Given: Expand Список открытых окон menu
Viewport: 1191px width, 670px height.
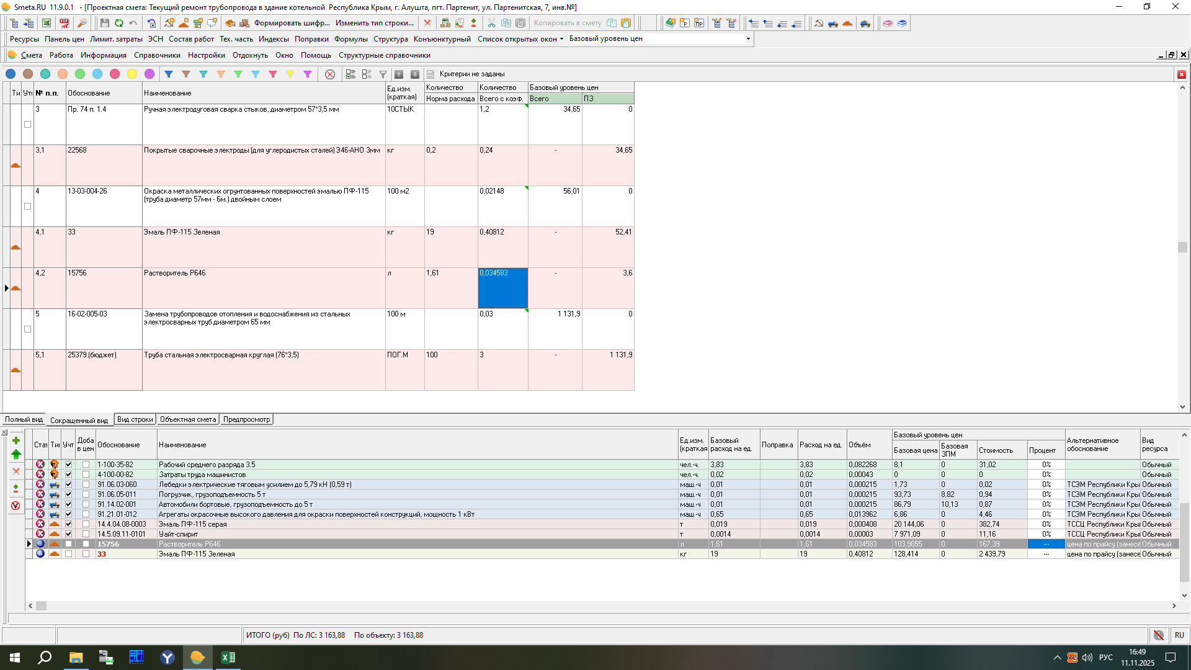Looking at the screenshot, I should (x=520, y=38).
